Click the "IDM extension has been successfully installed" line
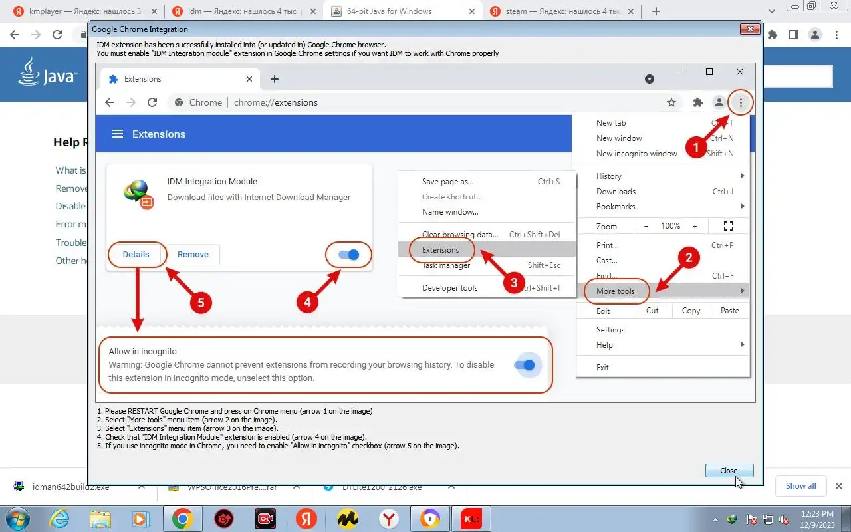Screen dimensions: 851x532 tap(241, 45)
